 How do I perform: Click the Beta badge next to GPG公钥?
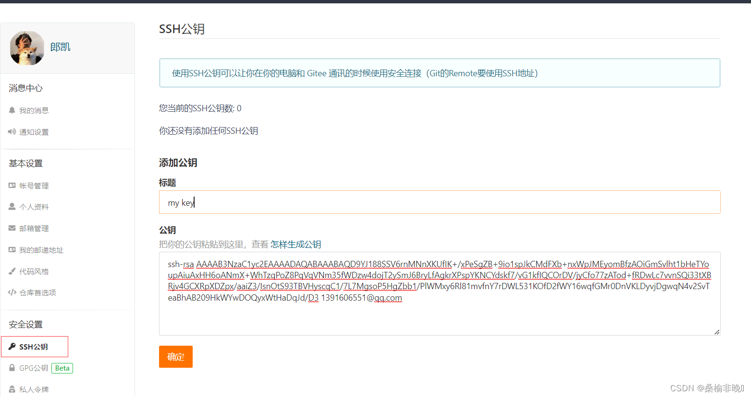(x=62, y=368)
